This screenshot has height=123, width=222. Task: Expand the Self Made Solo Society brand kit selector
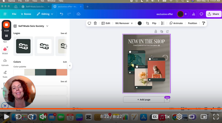coord(31,26)
